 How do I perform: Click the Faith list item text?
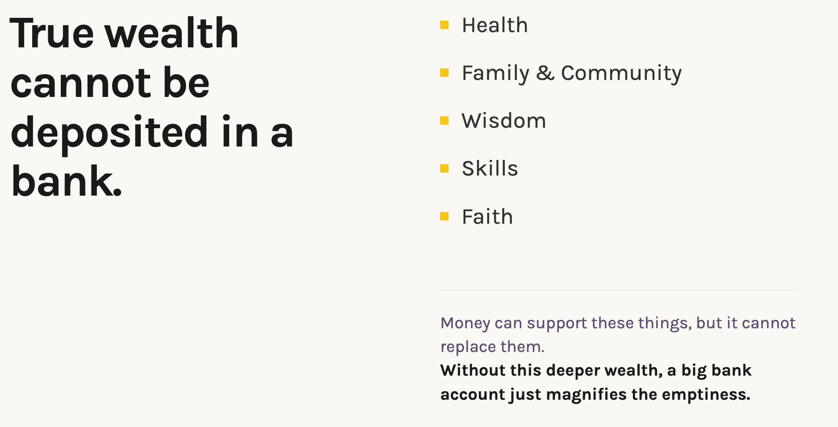(x=487, y=217)
